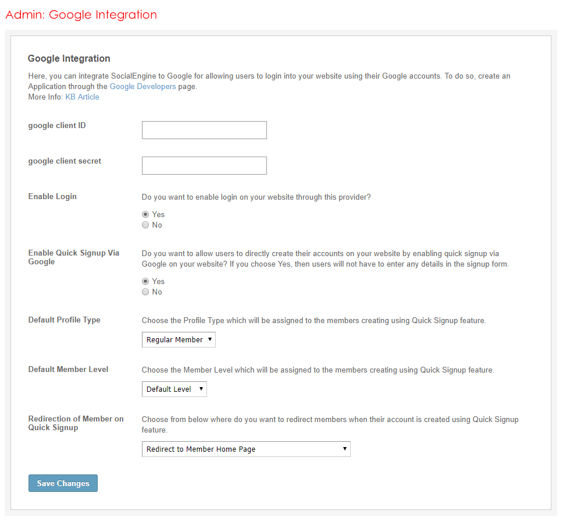Viewport: 563px width, 521px height.
Task: Click the Redirection of Member on Quick Signup label
Action: pos(76,423)
